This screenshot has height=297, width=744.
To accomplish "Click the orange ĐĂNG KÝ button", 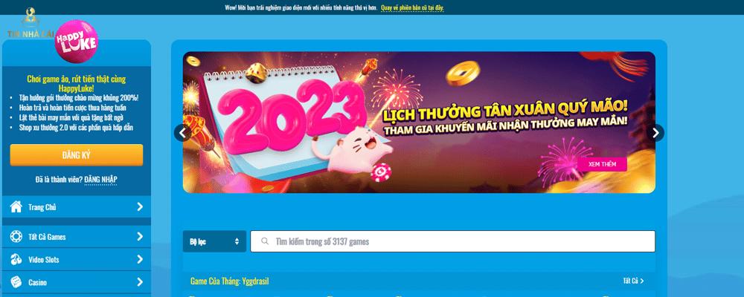I will pyautogui.click(x=77, y=155).
